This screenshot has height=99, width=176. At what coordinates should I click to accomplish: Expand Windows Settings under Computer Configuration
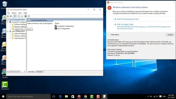tap(10, 27)
